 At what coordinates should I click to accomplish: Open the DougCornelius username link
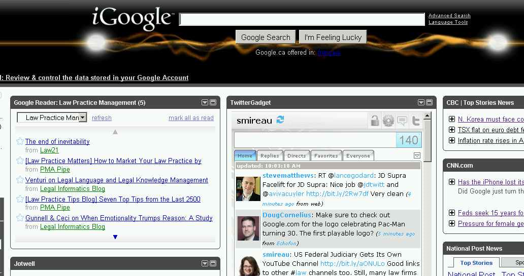287,215
